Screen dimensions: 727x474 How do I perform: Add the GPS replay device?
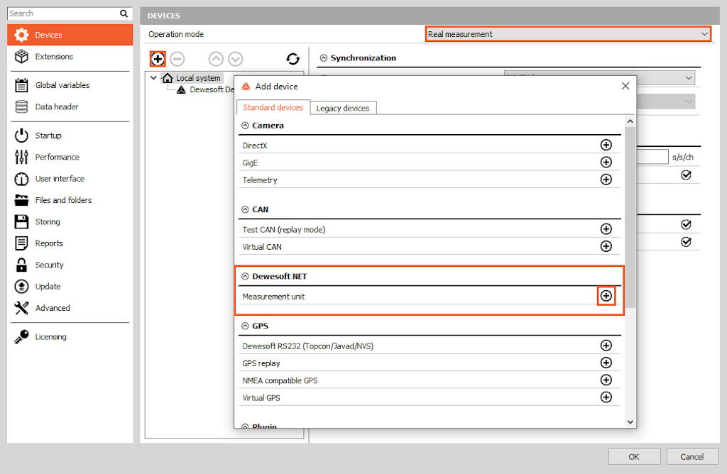[x=606, y=363]
